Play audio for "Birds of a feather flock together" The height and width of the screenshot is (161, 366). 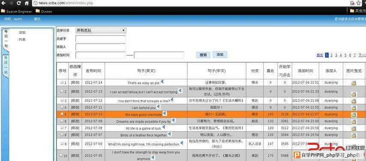(169, 134)
